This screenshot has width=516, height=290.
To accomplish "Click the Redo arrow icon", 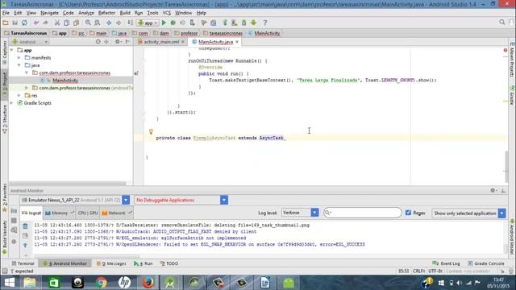I will pos(45,23).
